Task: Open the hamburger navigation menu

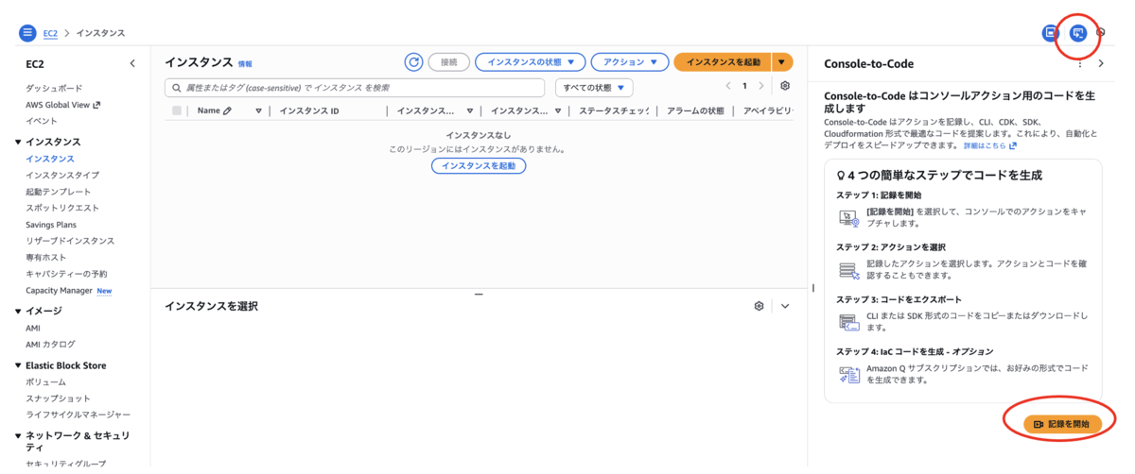Action: [27, 33]
